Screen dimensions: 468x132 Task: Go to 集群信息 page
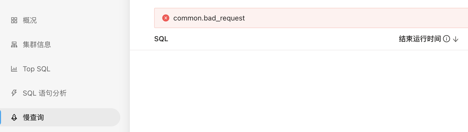[37, 45]
